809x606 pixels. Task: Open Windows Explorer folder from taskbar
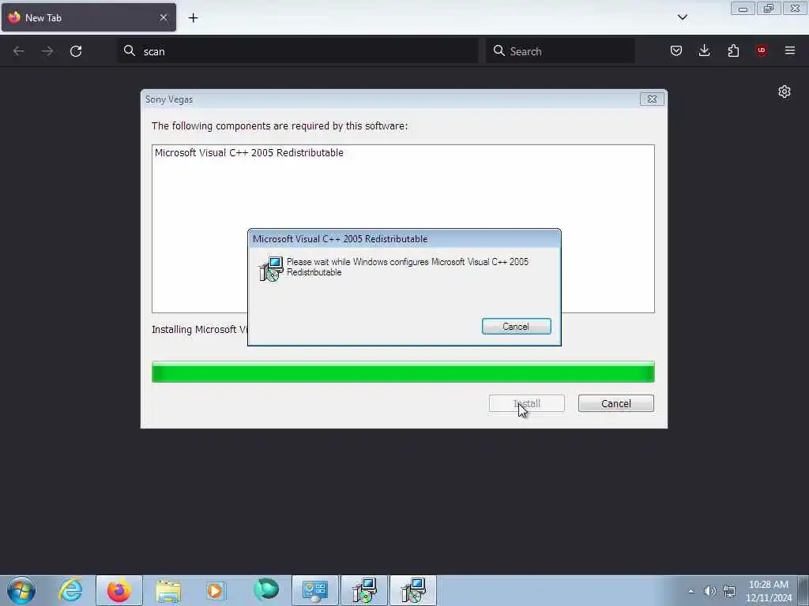pyautogui.click(x=168, y=590)
